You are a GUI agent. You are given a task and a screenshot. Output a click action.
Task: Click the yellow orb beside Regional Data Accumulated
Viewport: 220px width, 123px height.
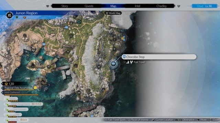point(35,88)
